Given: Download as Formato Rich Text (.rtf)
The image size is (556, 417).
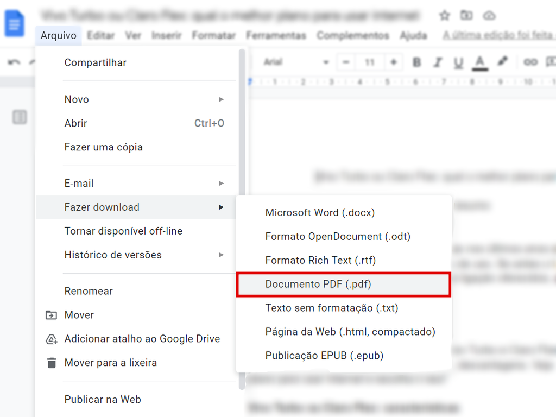Looking at the screenshot, I should pyautogui.click(x=344, y=260).
